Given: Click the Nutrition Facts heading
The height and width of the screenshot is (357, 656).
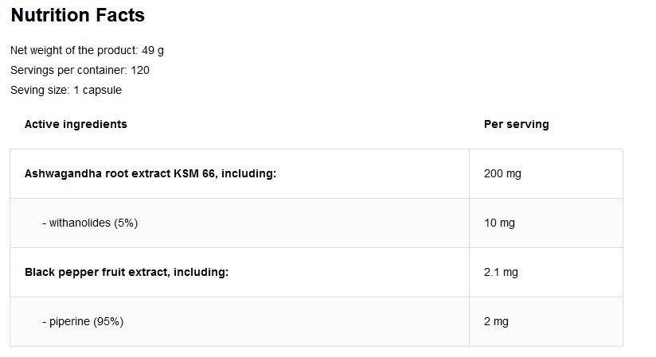Looking at the screenshot, I should tap(78, 15).
